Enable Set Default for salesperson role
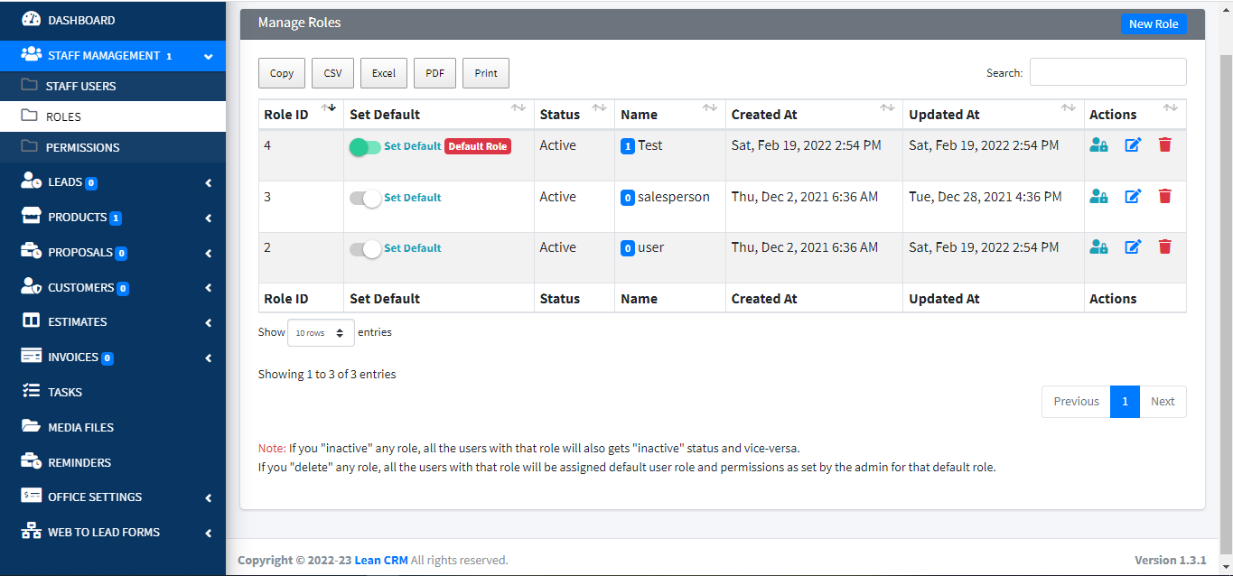 pyautogui.click(x=365, y=197)
